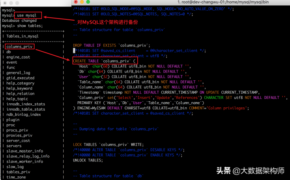Click the `Table_name` column definition line
The width and height of the screenshot is (290, 180).
(141, 82)
